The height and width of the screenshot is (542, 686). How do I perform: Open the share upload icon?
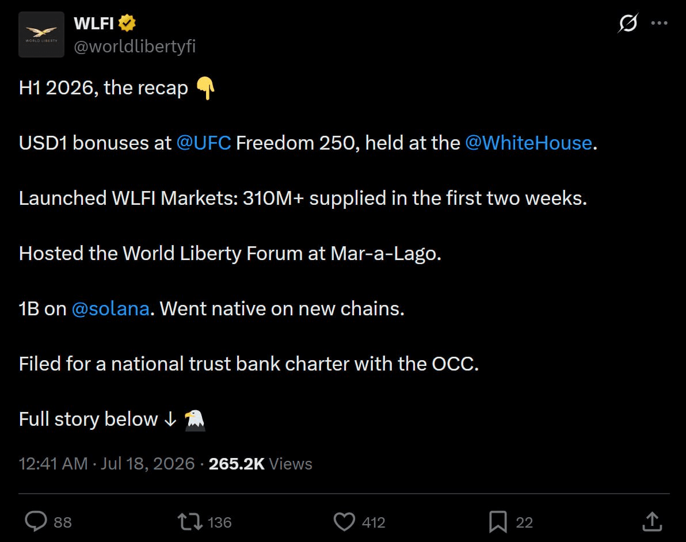coord(652,521)
